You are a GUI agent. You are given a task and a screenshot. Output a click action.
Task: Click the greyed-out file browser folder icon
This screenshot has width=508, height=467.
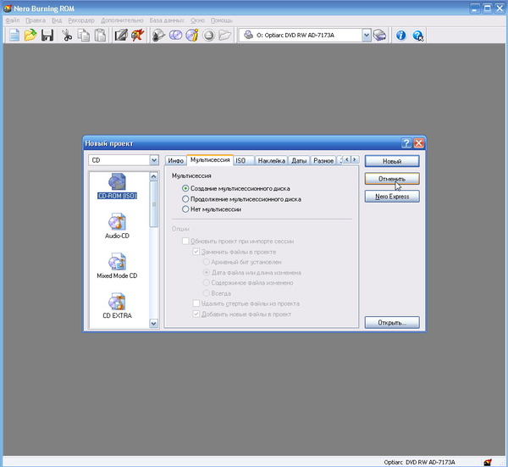click(225, 35)
